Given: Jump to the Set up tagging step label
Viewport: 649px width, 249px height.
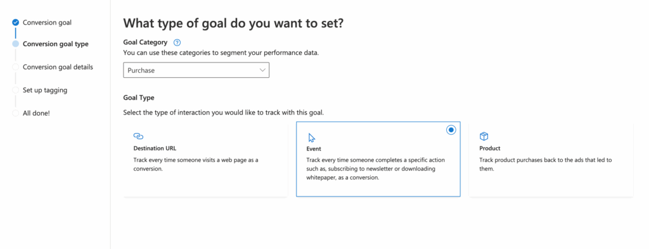Looking at the screenshot, I should click(x=45, y=90).
